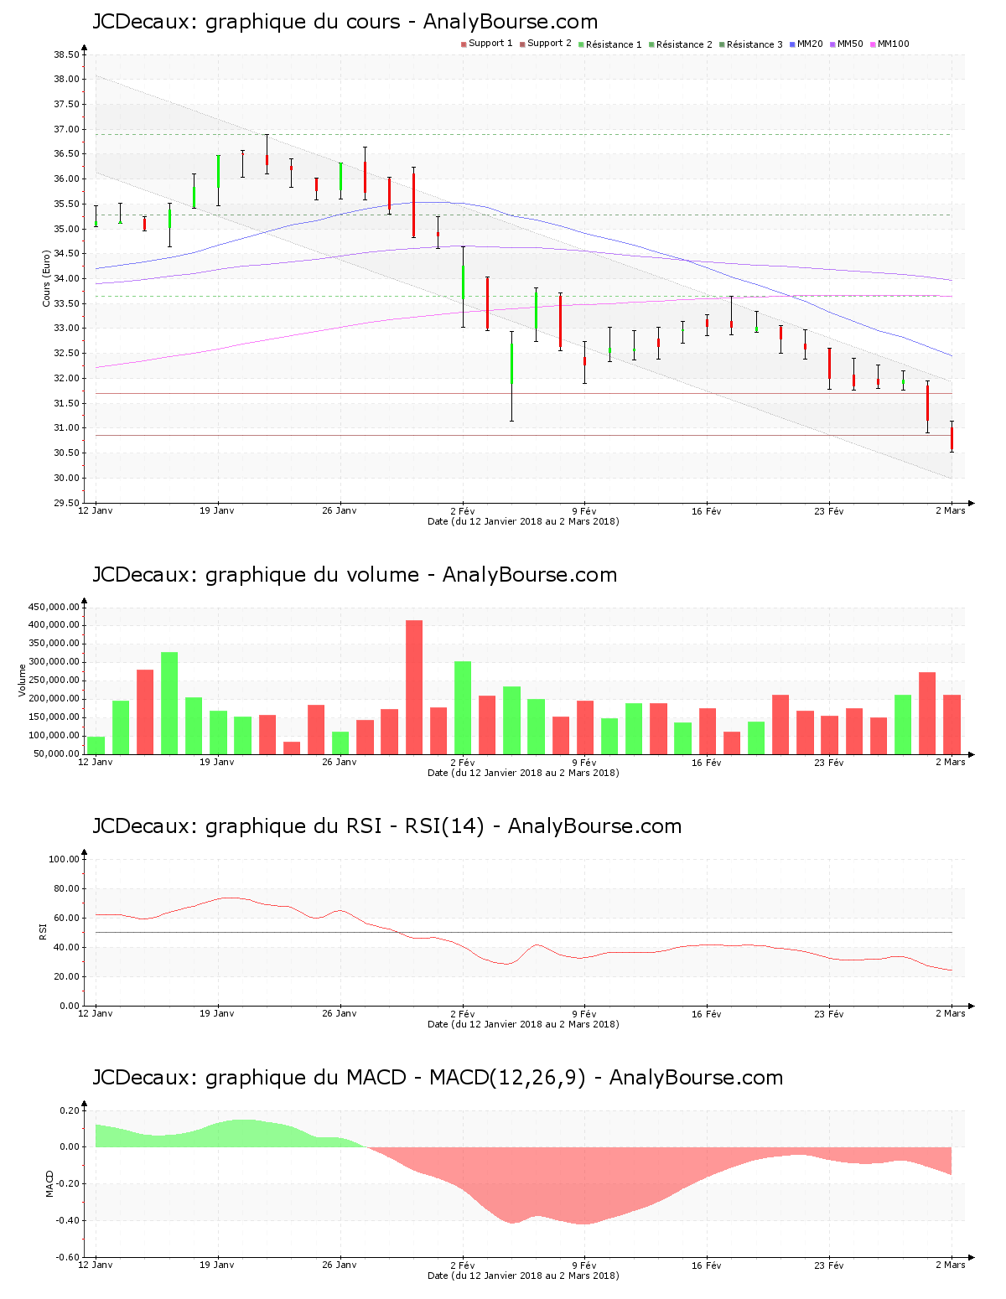Click the date range caption under price chart
1006x1299 pixels.
pyautogui.click(x=523, y=521)
